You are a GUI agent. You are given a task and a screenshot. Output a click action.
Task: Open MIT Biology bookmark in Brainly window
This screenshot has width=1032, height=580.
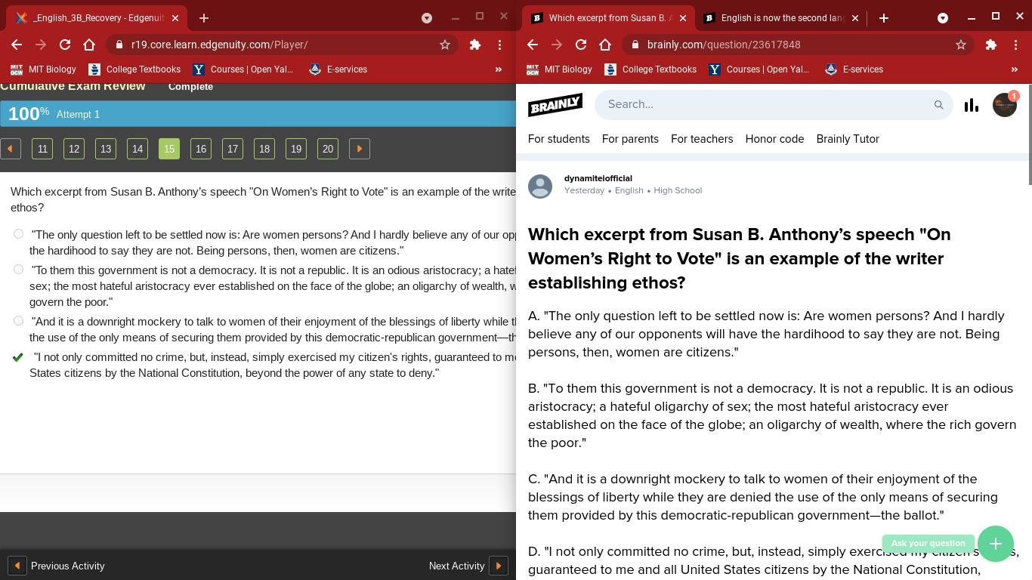[x=559, y=69]
